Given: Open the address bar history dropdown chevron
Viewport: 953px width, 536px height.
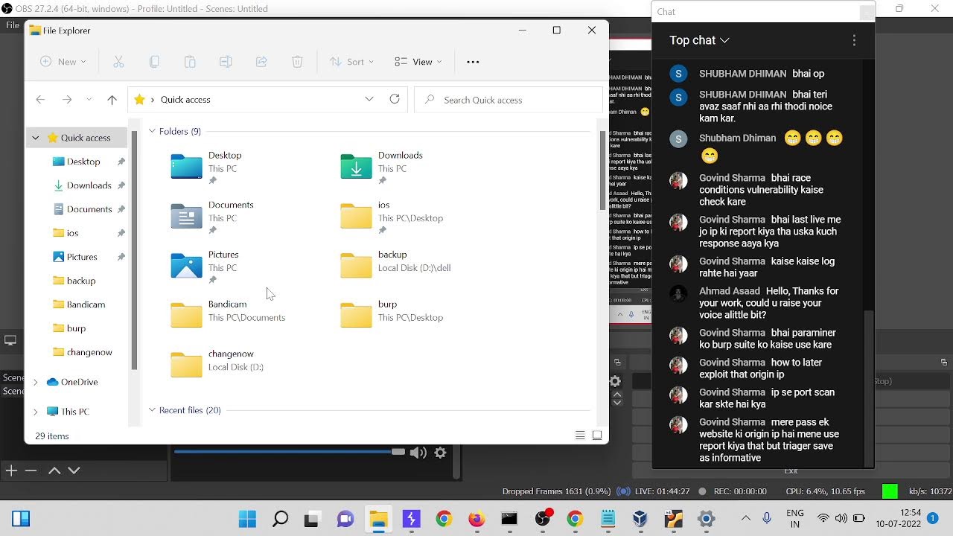Looking at the screenshot, I should 369,99.
